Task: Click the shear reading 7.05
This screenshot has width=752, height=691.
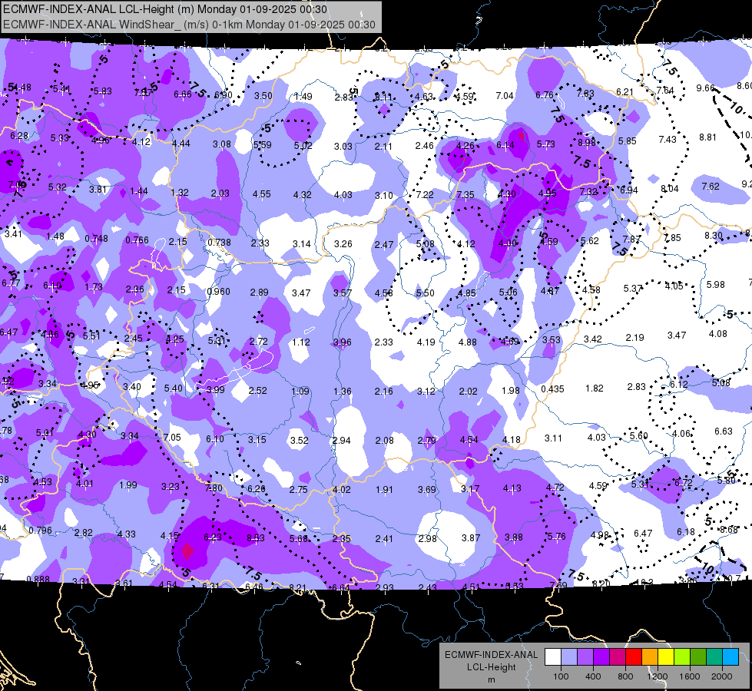Action: point(172,438)
